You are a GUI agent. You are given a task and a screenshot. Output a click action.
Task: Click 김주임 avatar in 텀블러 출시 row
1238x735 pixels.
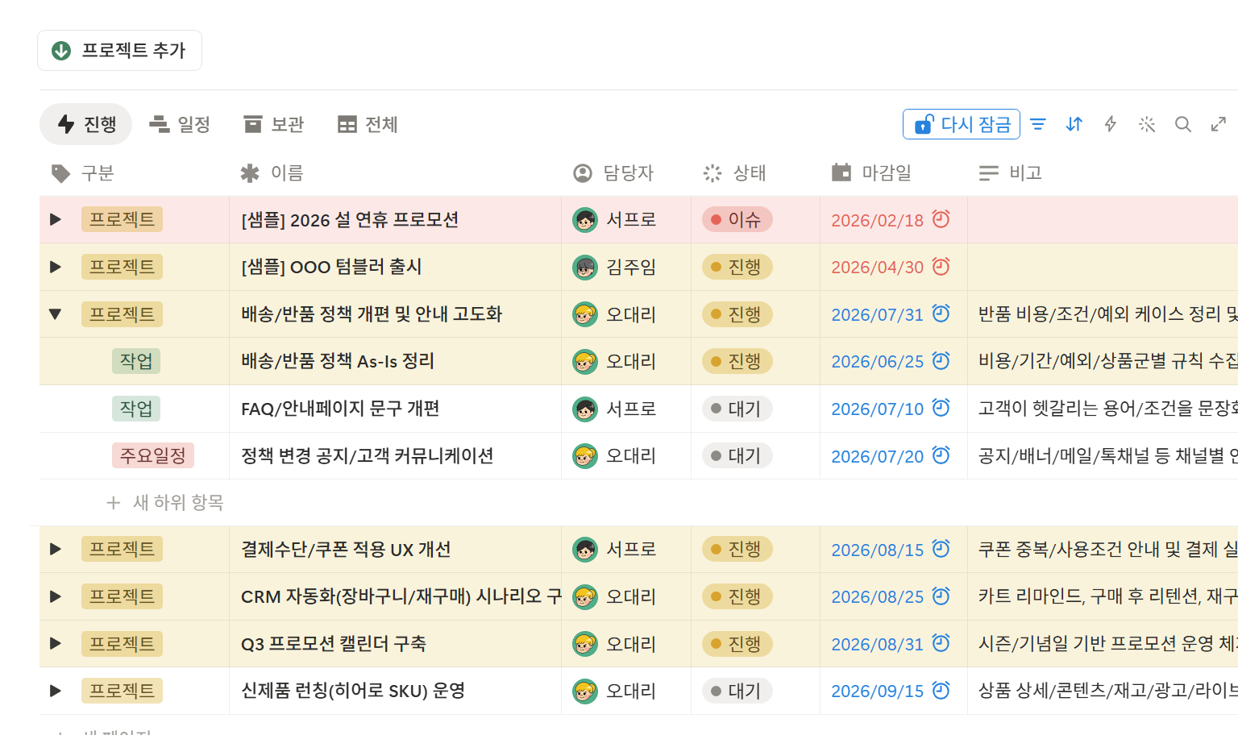click(x=585, y=267)
